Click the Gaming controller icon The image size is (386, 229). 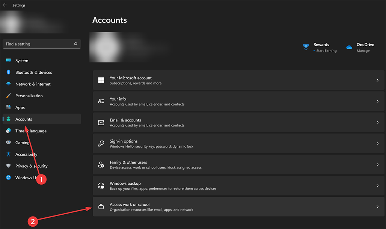click(8, 143)
